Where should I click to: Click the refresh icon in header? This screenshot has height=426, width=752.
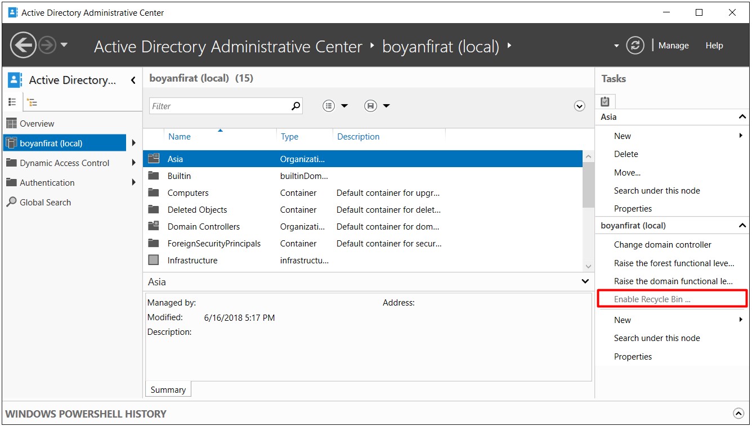pyautogui.click(x=635, y=46)
